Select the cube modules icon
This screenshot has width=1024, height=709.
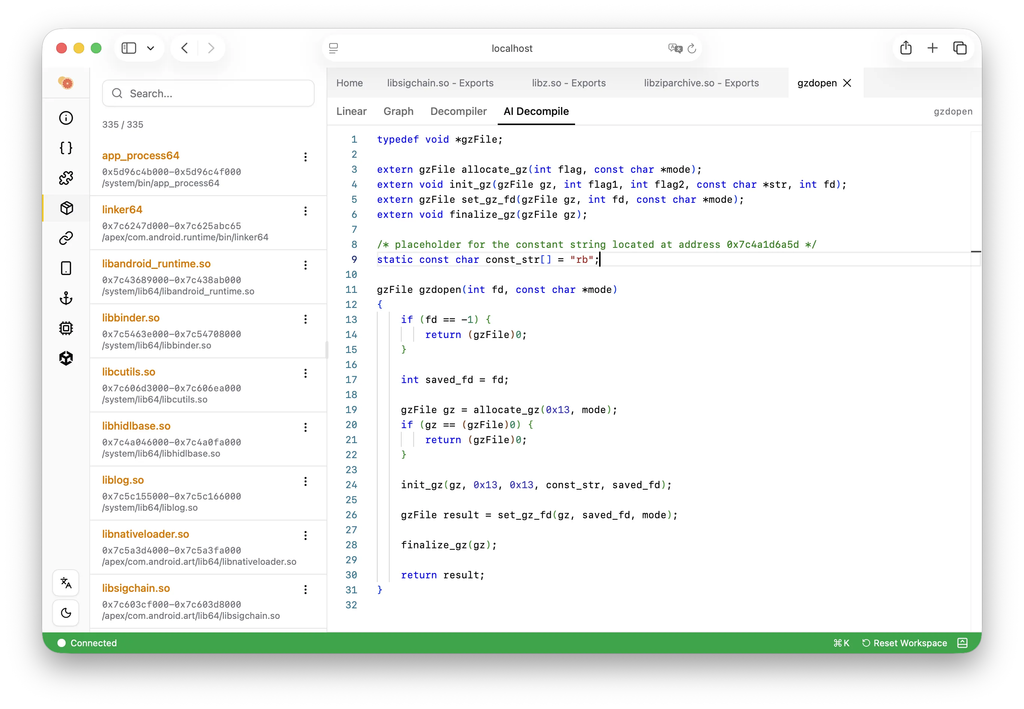click(66, 208)
